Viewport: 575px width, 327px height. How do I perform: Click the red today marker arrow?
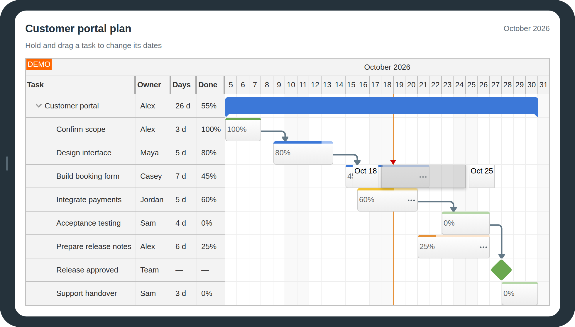[x=393, y=162]
